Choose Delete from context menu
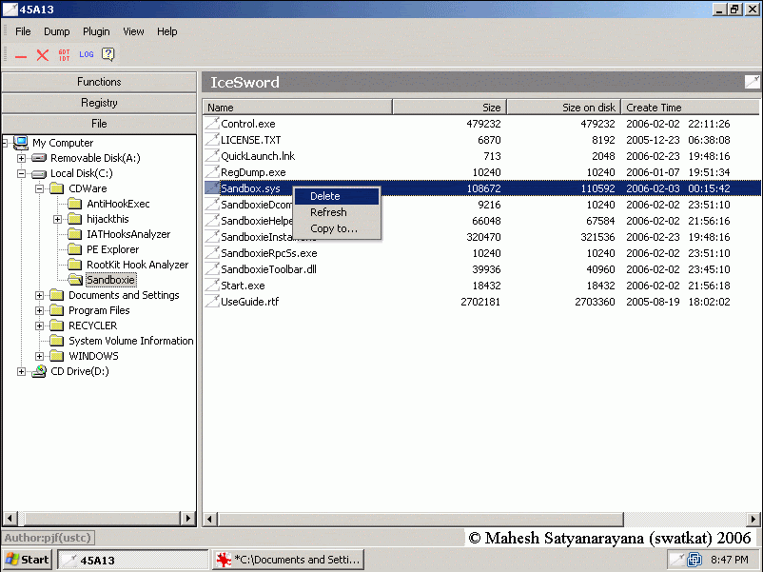Screen dimensions: 763x572 click(337, 196)
